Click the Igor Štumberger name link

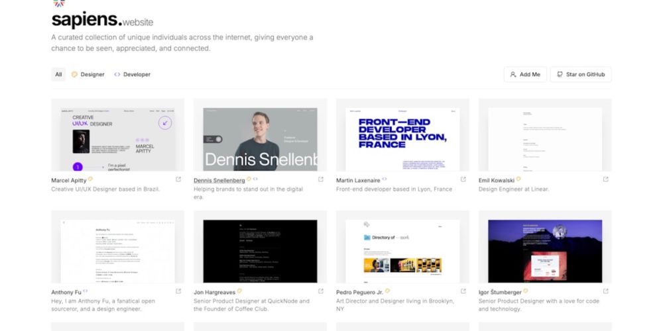(500, 292)
